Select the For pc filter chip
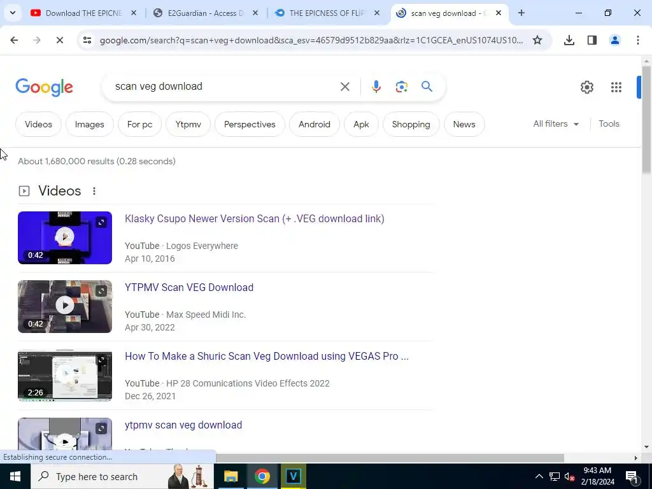Image resolution: width=652 pixels, height=489 pixels. [x=139, y=124]
